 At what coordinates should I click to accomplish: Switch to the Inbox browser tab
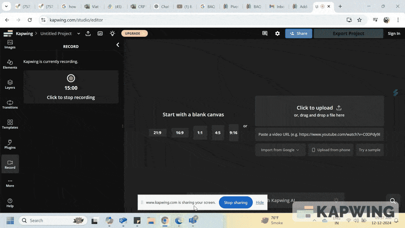[277, 6]
